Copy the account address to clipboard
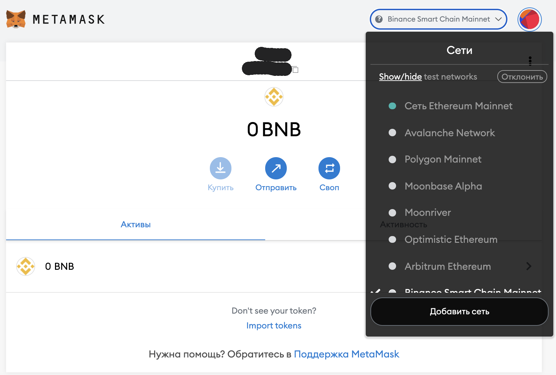556x375 pixels. click(295, 69)
